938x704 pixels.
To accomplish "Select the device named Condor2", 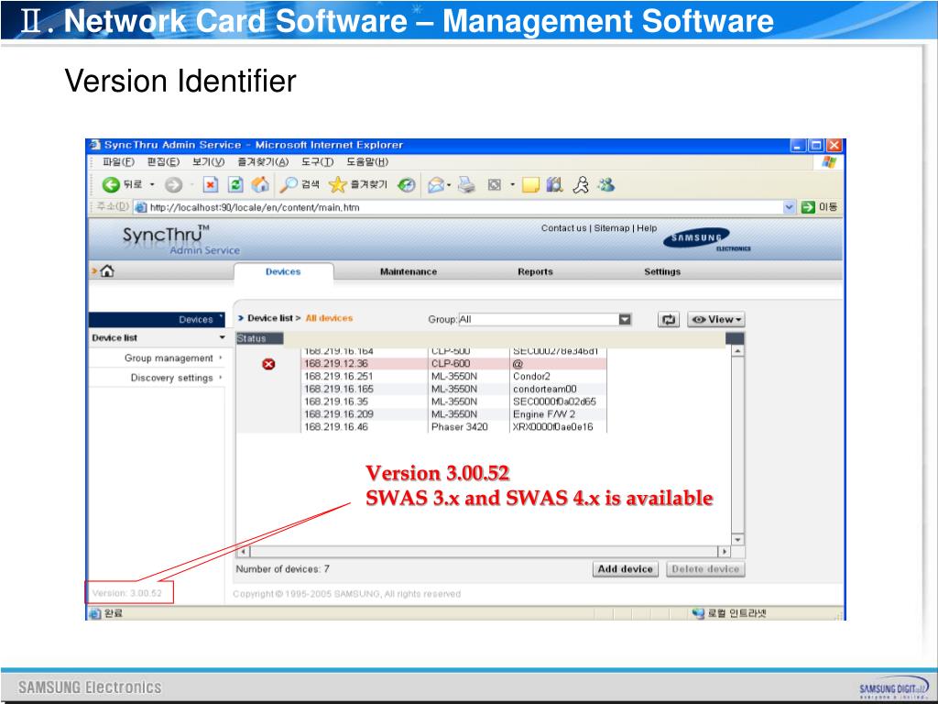I will coord(531,377).
